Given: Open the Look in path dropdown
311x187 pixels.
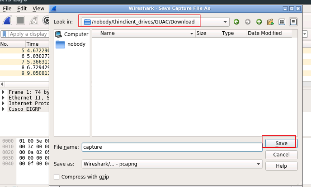Looking at the screenshot, I should (225, 22).
